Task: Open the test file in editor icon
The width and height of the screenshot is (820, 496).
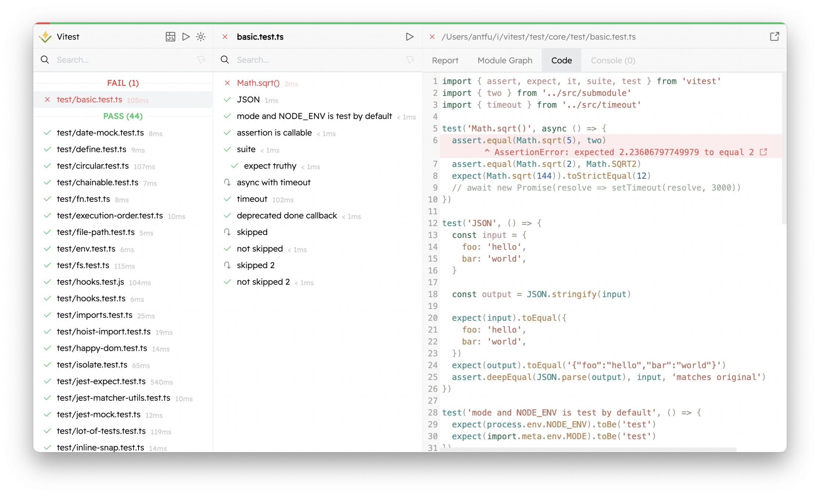Action: point(774,36)
